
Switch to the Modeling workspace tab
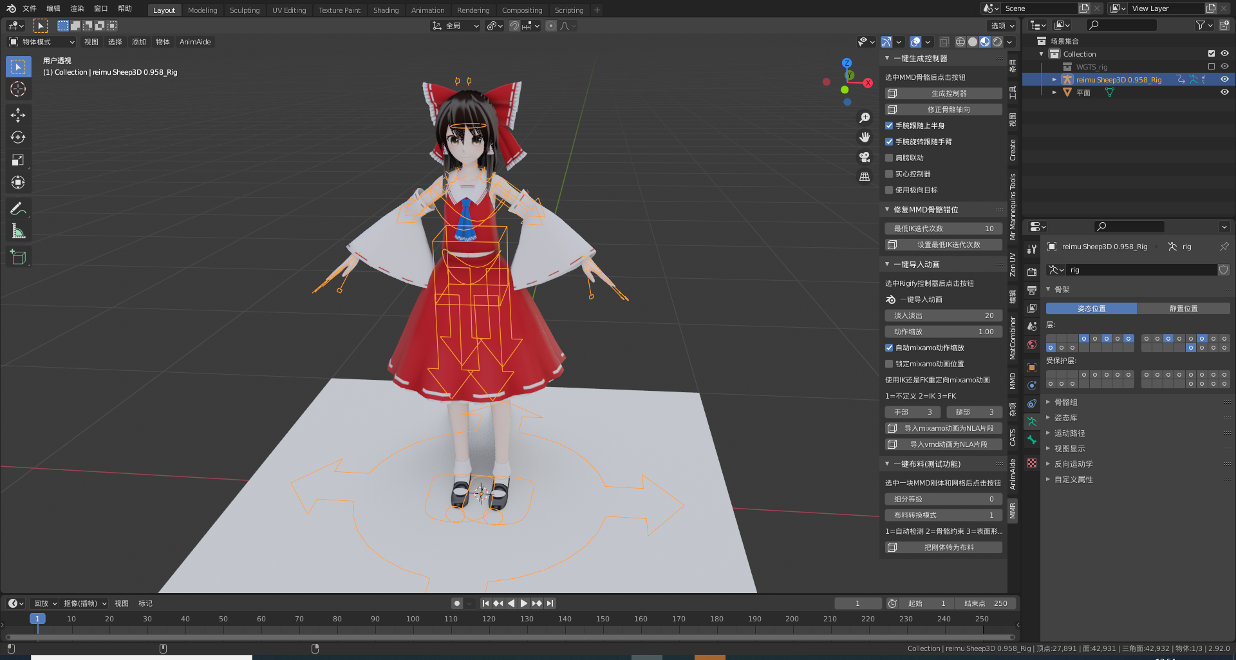click(203, 10)
